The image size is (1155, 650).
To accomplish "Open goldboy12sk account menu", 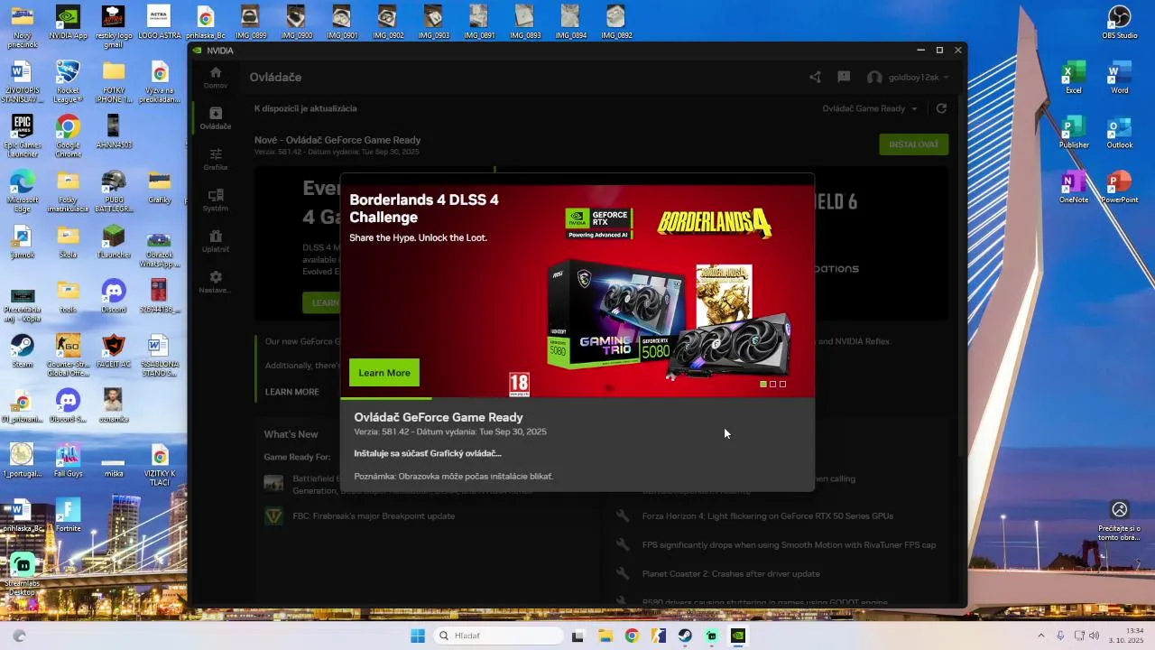I will point(909,78).
